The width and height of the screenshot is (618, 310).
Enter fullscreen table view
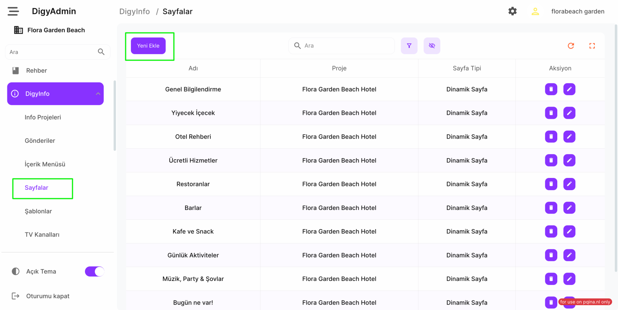tap(592, 46)
